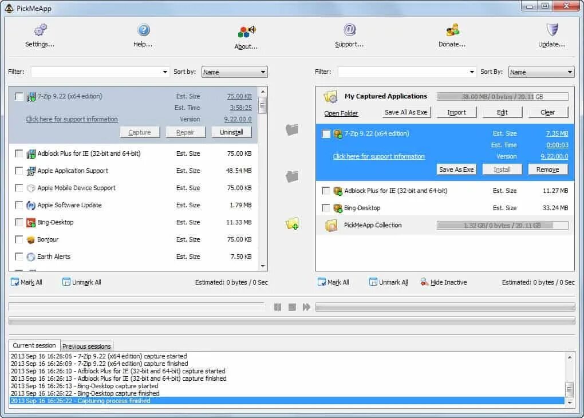Check captured 7-Zip 9.22 checkbox

tap(326, 134)
